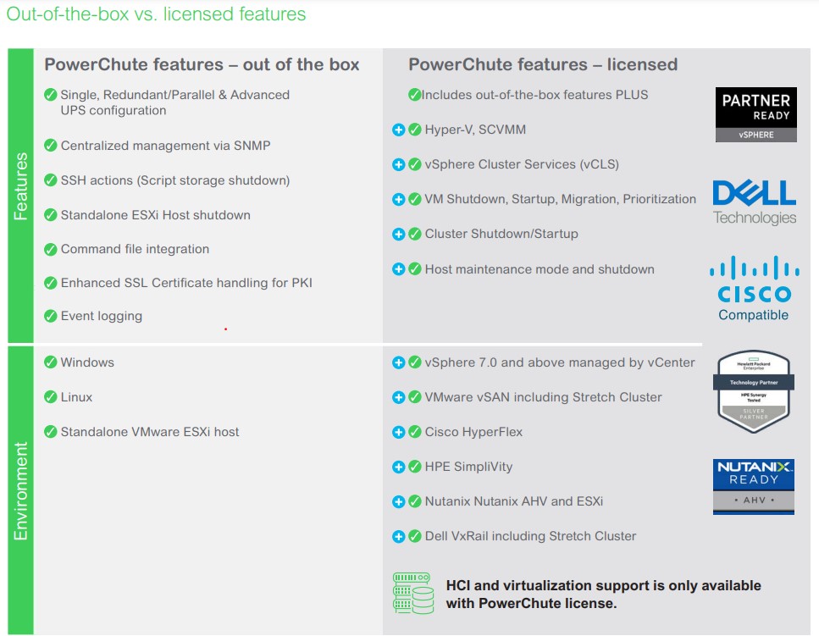Click the "Linux" environment entry text
The image size is (819, 636).
pos(76,397)
